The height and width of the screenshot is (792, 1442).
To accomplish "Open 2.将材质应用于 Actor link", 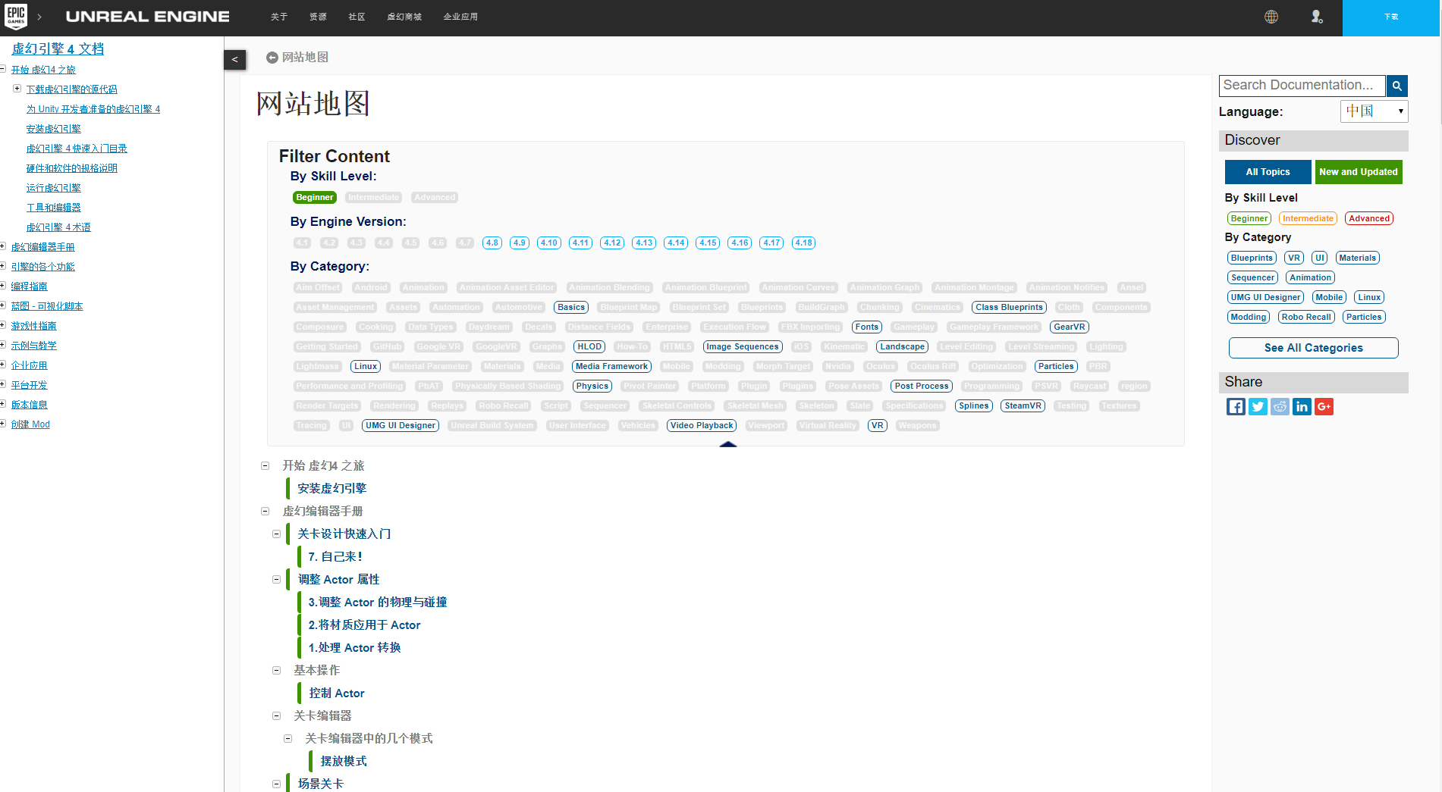I will pos(364,625).
